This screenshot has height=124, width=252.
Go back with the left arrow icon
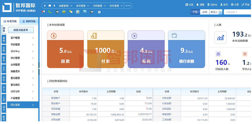(45, 6)
